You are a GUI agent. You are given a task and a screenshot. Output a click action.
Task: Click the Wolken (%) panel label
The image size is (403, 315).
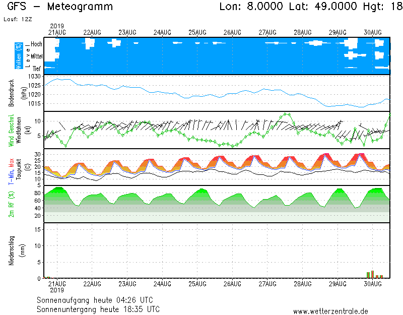tap(18, 56)
